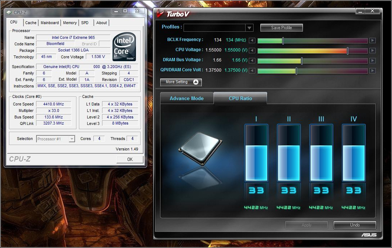Click the core IV ratio value 33
This screenshot has height=248, width=392.
(x=353, y=190)
